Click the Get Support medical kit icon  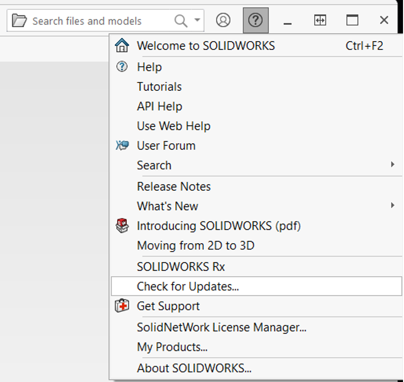point(122,306)
